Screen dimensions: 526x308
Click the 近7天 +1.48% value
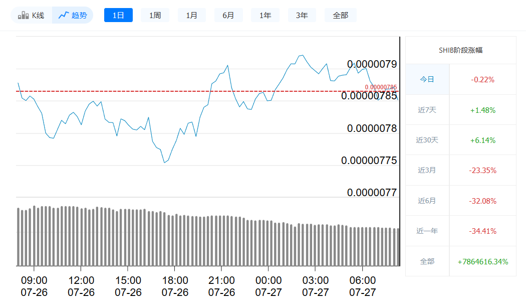pos(482,109)
